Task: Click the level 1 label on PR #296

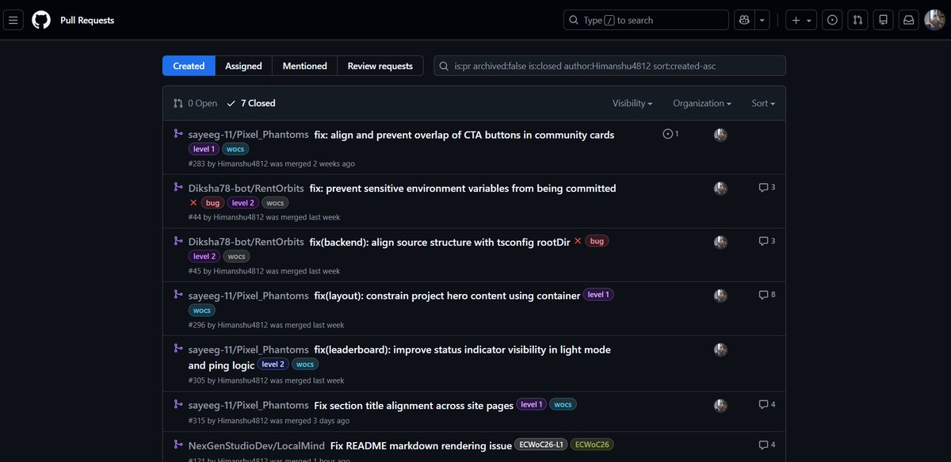Action: [x=599, y=295]
